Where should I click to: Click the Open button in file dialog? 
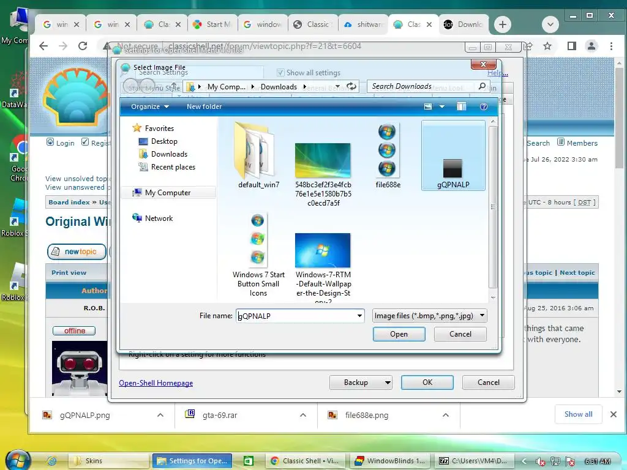click(399, 334)
